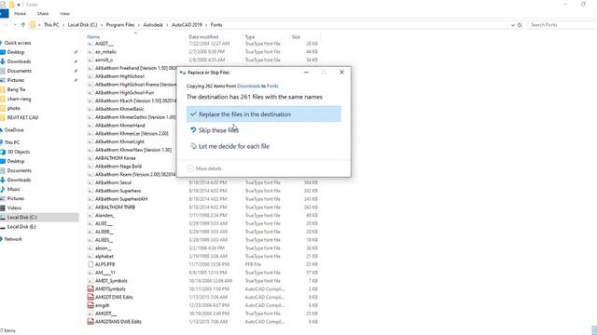
Task: Open the Share ribbon tab
Action: pyautogui.click(x=43, y=14)
